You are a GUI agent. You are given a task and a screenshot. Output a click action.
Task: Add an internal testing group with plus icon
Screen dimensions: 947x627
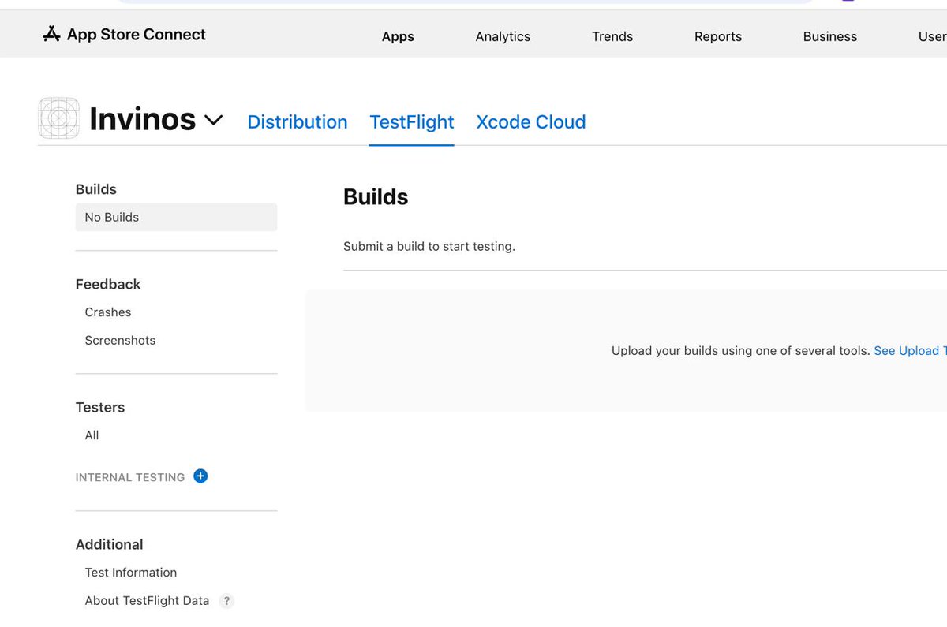pos(200,476)
